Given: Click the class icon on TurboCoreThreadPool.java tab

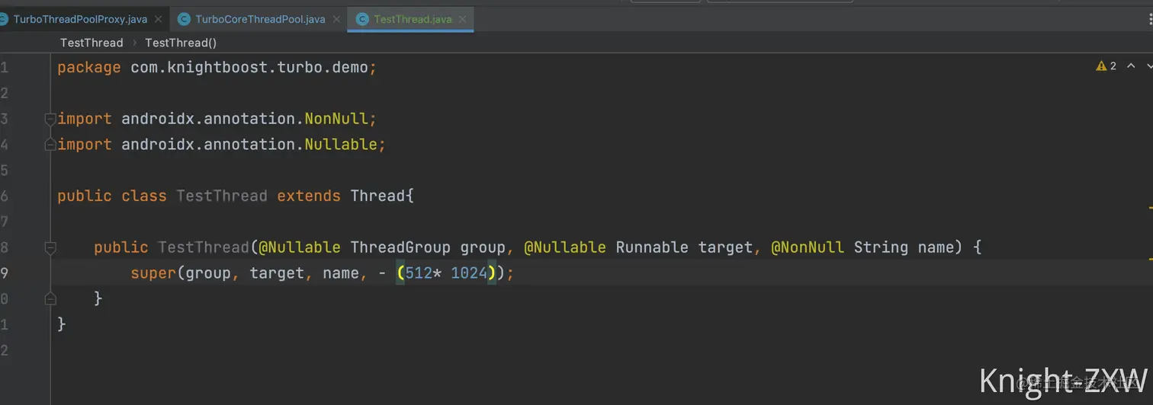Looking at the screenshot, I should (x=184, y=19).
